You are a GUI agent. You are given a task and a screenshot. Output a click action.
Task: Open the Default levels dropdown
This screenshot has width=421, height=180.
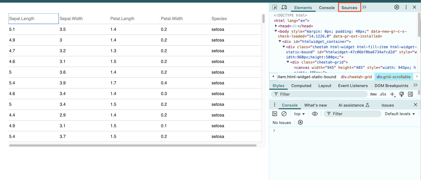[400, 114]
